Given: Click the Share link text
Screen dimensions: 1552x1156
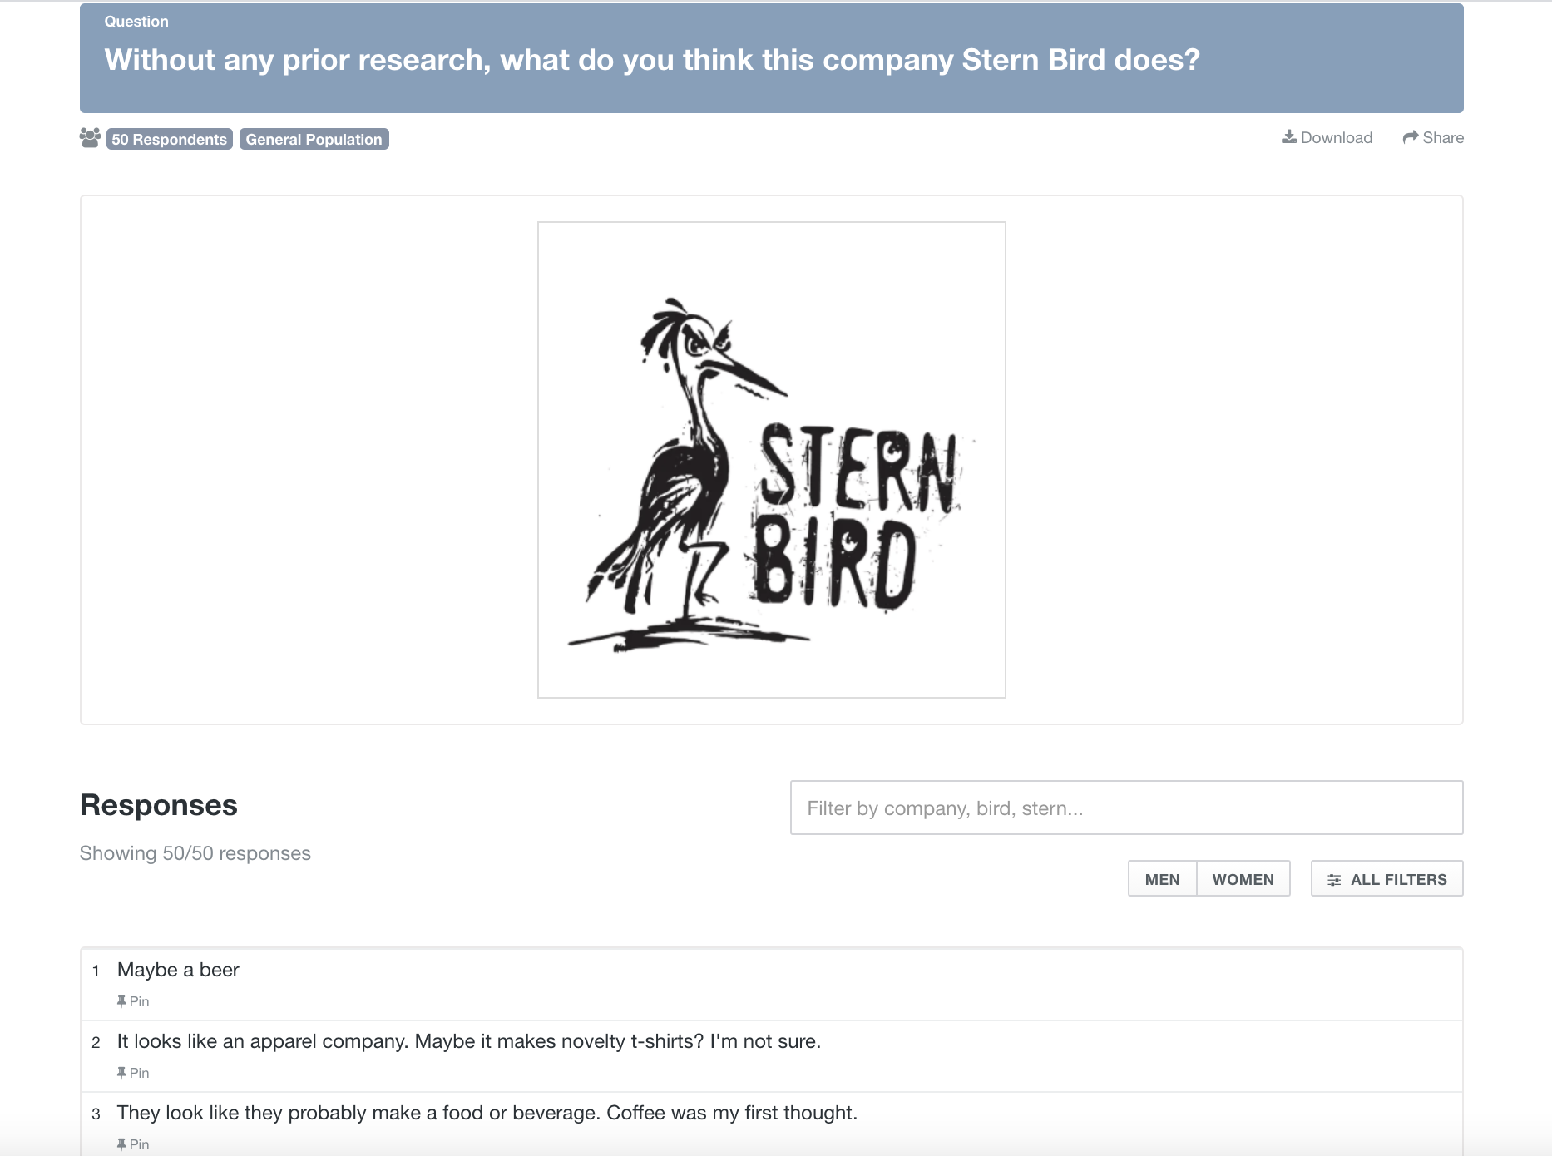Looking at the screenshot, I should click(1443, 137).
